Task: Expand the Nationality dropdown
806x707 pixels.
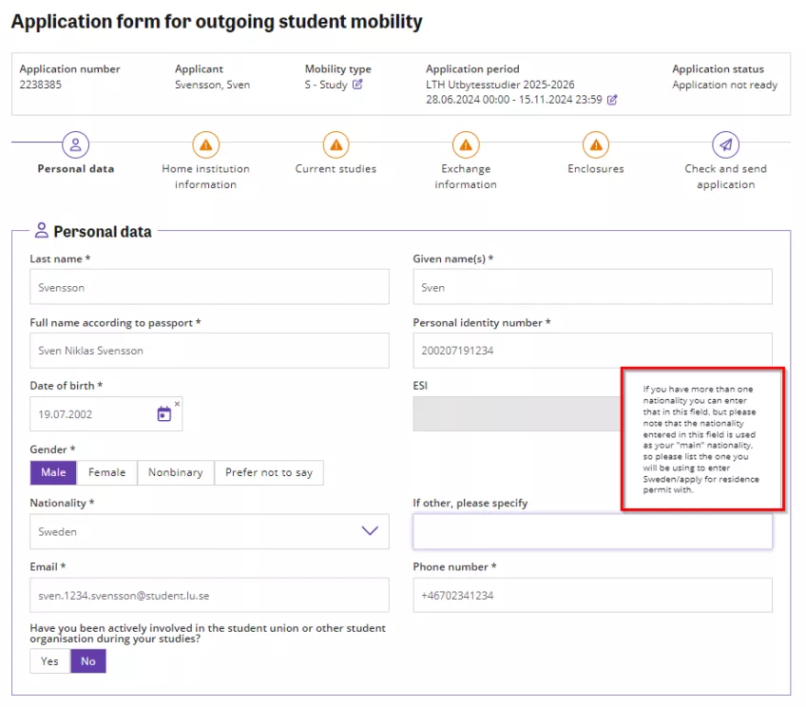Action: [x=370, y=531]
